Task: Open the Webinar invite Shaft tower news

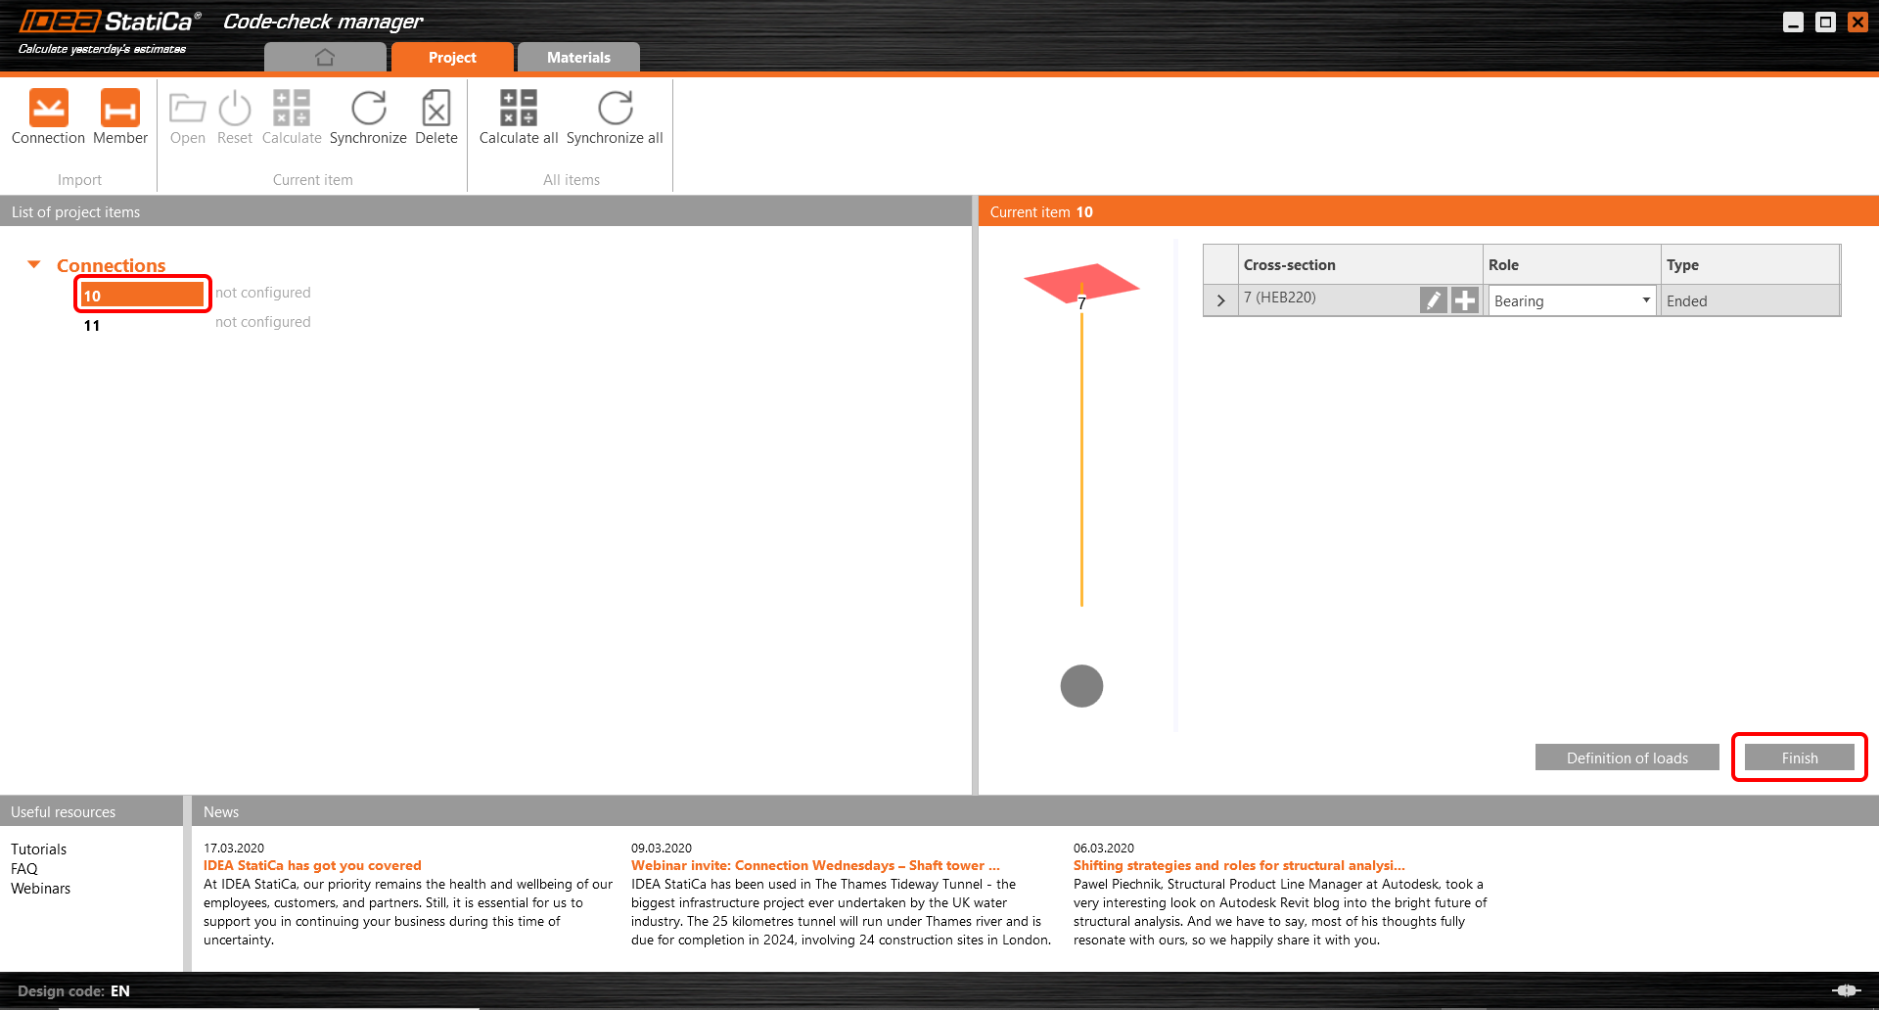Action: click(x=815, y=865)
